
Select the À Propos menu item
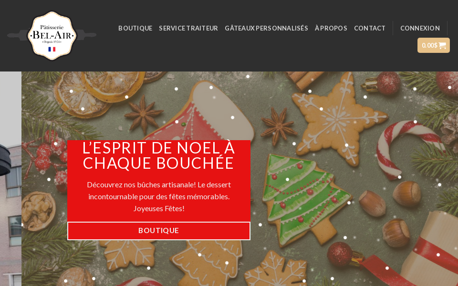pos(331,28)
